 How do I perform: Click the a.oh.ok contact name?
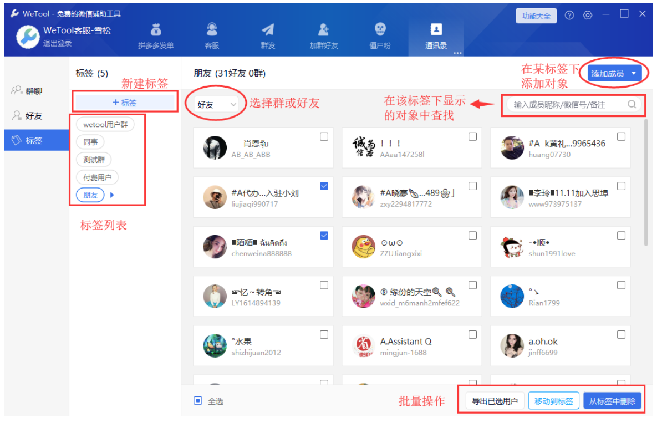click(543, 342)
